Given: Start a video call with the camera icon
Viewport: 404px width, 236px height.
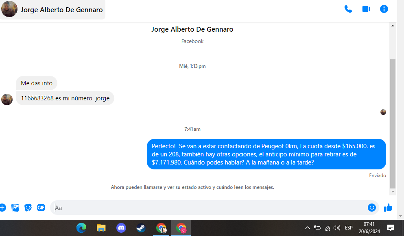Looking at the screenshot, I should click(x=366, y=9).
